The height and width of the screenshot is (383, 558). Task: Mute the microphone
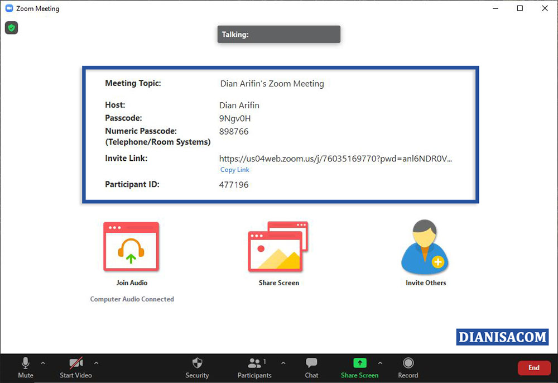point(25,367)
